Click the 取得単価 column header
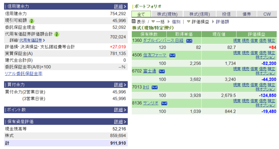The width and height of the screenshot is (279, 149). coord(184,34)
